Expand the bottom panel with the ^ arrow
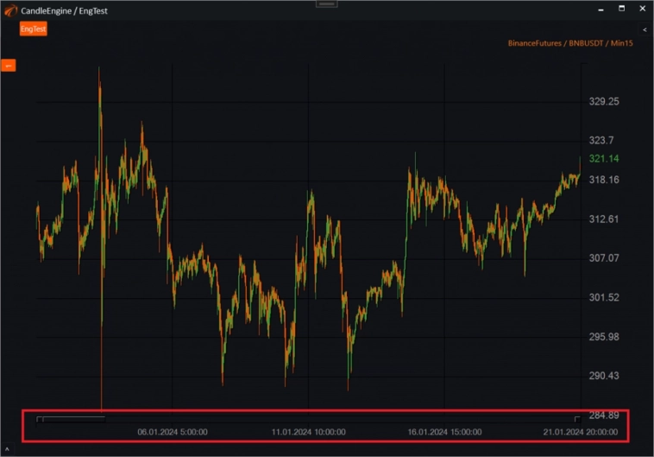The width and height of the screenshot is (654, 457). [x=7, y=449]
